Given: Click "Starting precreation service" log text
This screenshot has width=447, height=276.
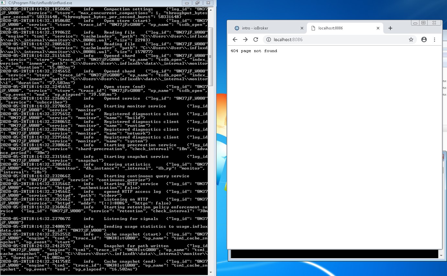Looking at the screenshot, I should click(140, 145).
